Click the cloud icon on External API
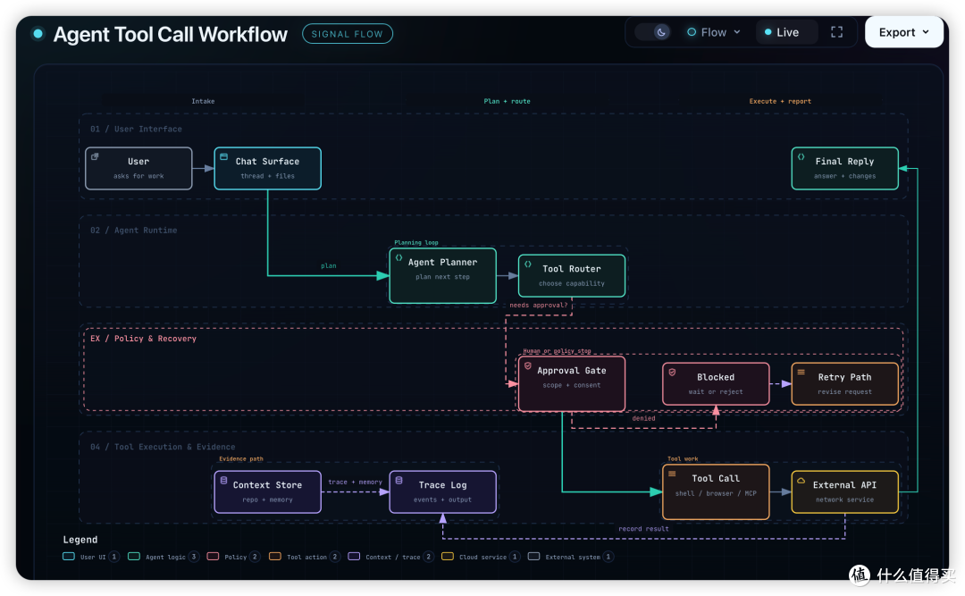Image resolution: width=965 pixels, height=596 pixels. point(801,481)
